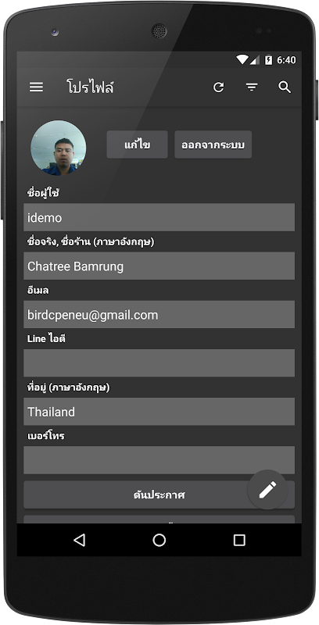
Task: Tap the floating pencil edit button
Action: click(x=267, y=490)
